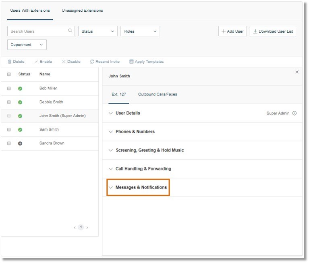The image size is (309, 263).
Task: Close the John Smith details panel
Action: (x=297, y=72)
